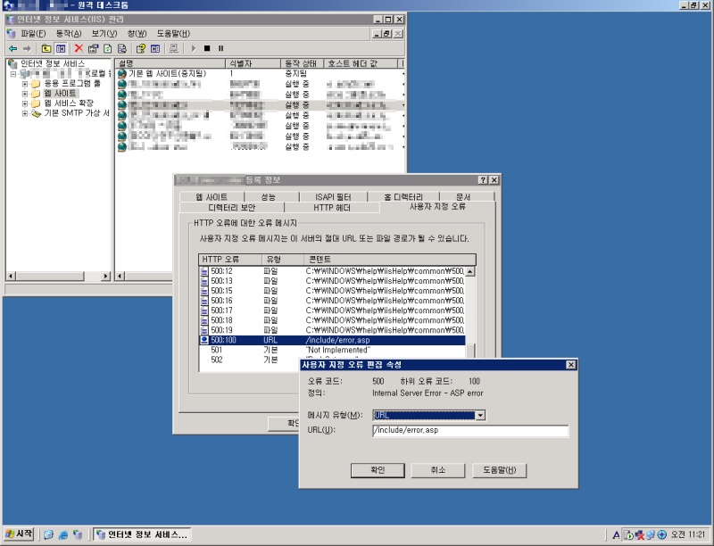714x546 pixels.
Task: Click 취소 in the error edit dialog
Action: pos(438,470)
